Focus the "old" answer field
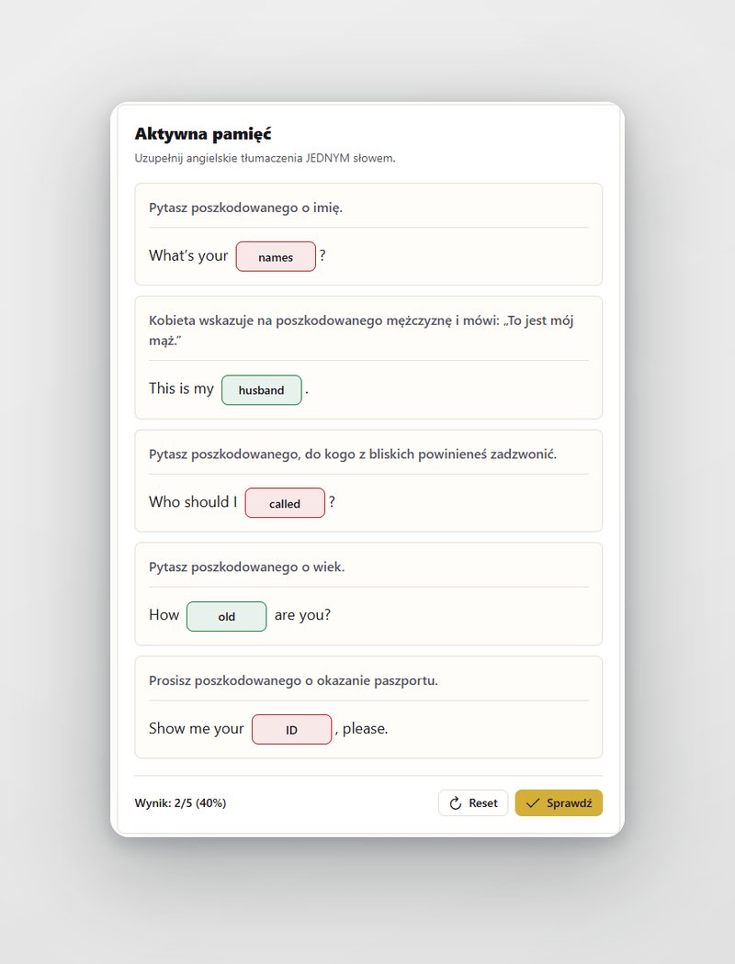Viewport: 735px width, 964px height. (x=226, y=617)
